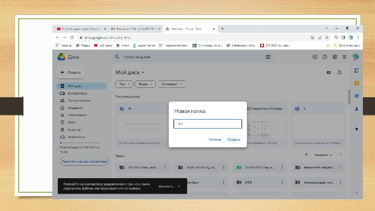
Task: Go back in browser history
Action: [57, 38]
